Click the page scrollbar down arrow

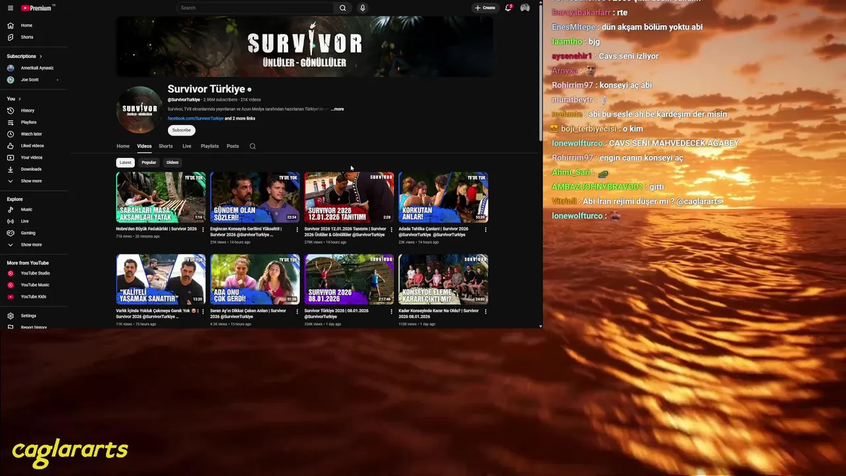pos(541,326)
